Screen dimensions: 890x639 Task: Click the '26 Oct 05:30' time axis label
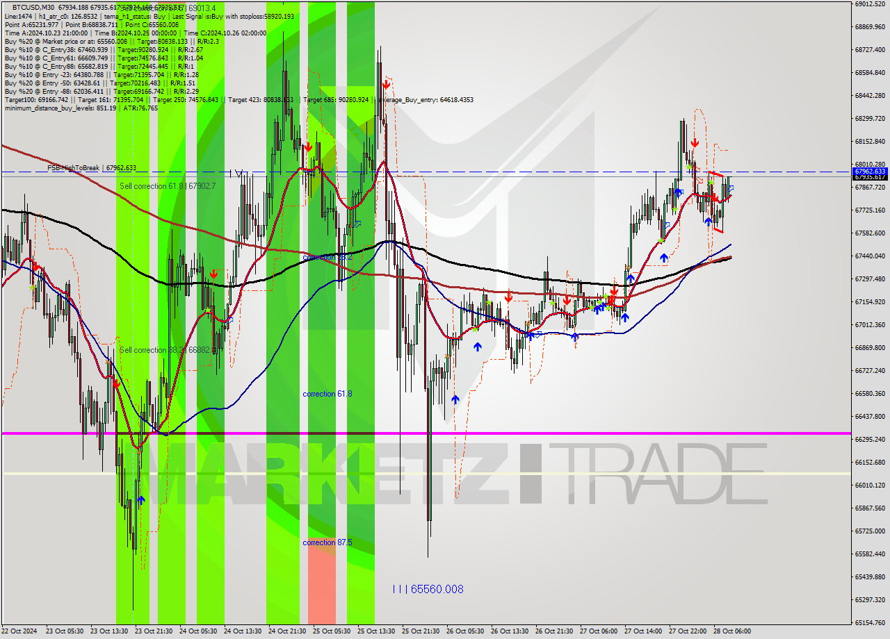click(464, 631)
